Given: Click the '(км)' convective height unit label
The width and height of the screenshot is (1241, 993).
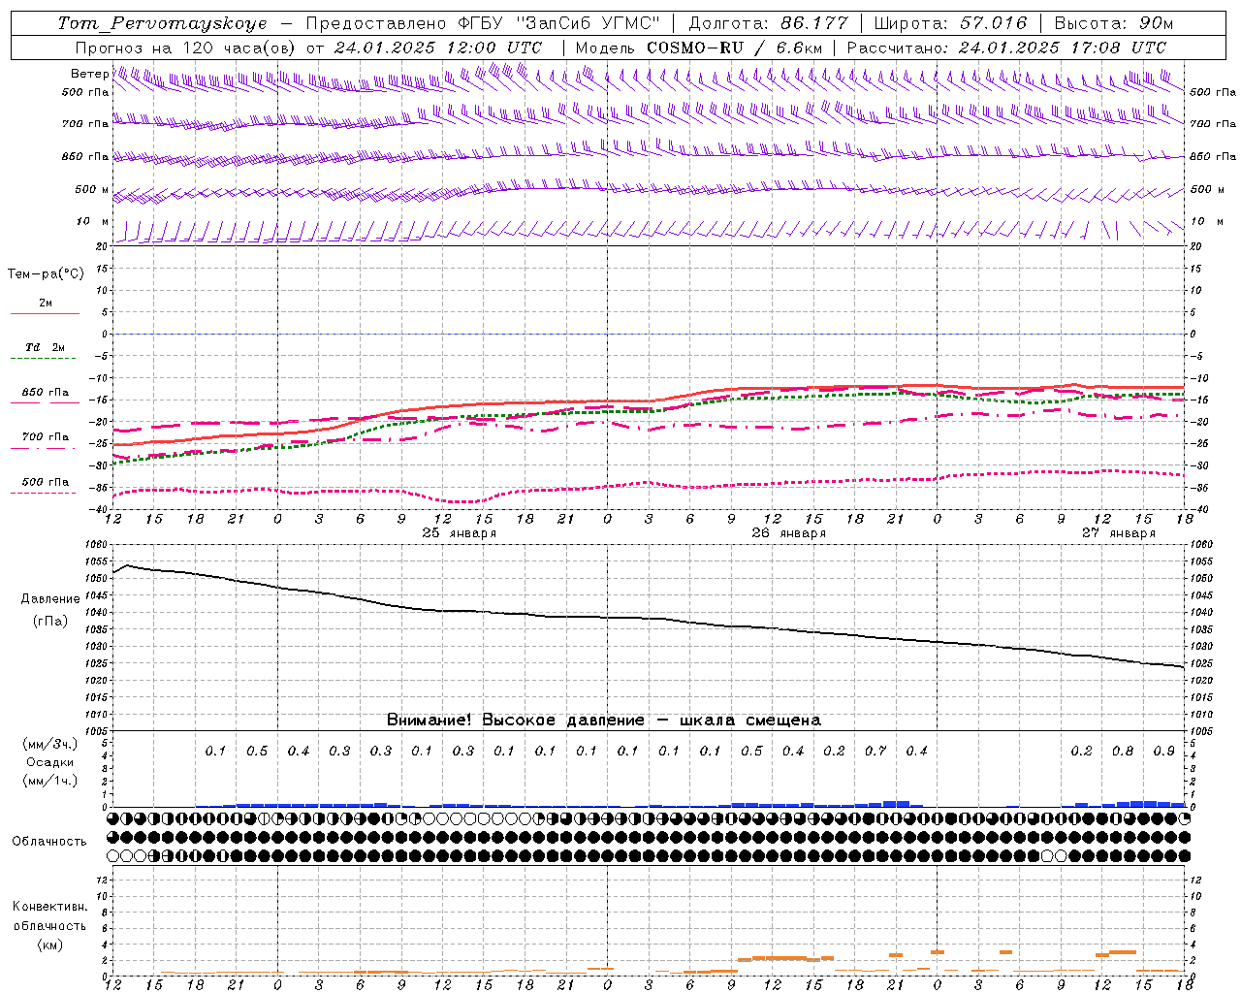Looking at the screenshot, I should click(50, 945).
